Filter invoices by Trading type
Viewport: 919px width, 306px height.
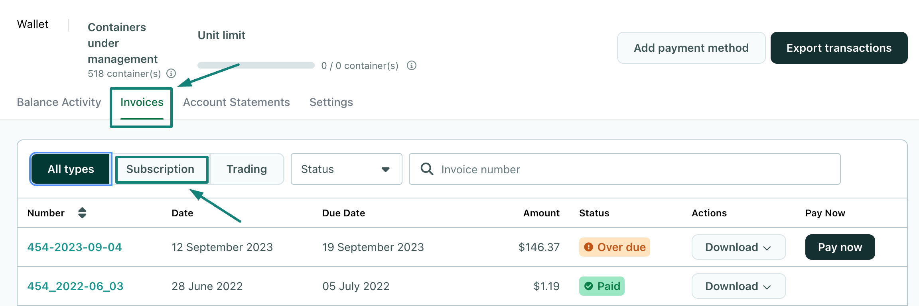click(247, 169)
